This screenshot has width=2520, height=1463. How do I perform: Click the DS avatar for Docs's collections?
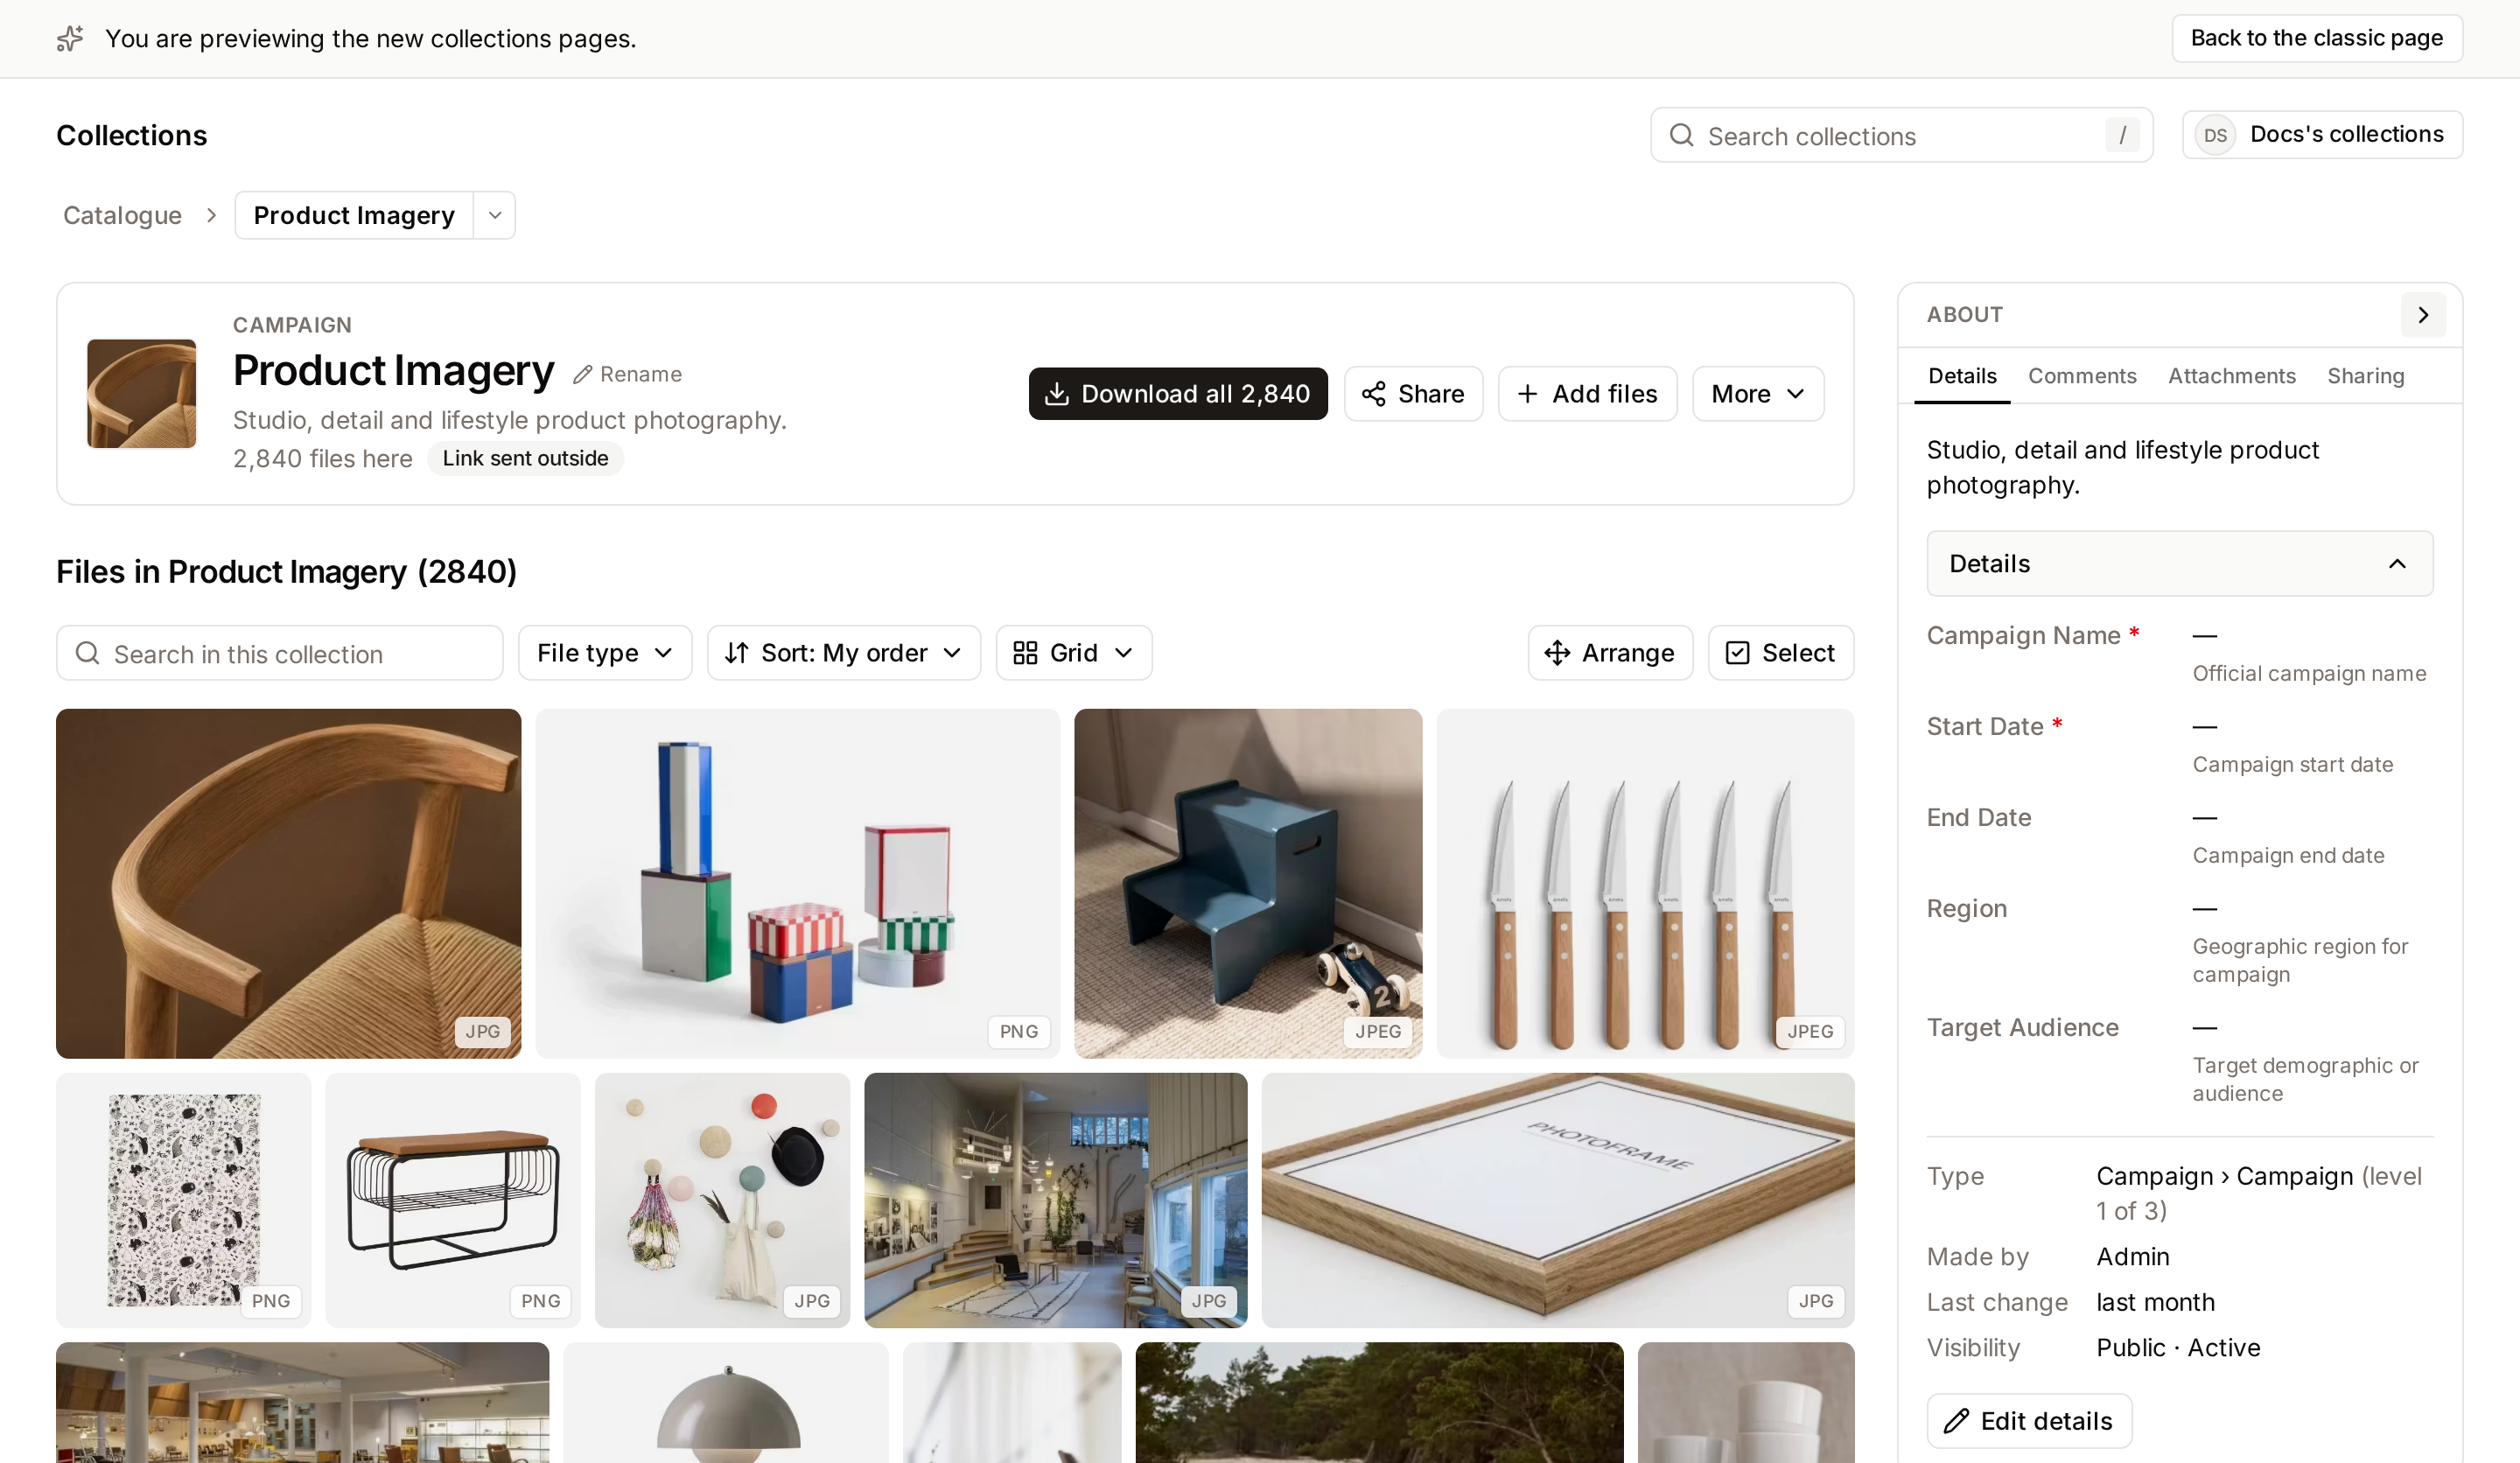(2215, 135)
